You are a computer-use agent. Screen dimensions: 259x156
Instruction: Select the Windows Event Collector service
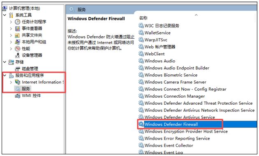[169, 145]
